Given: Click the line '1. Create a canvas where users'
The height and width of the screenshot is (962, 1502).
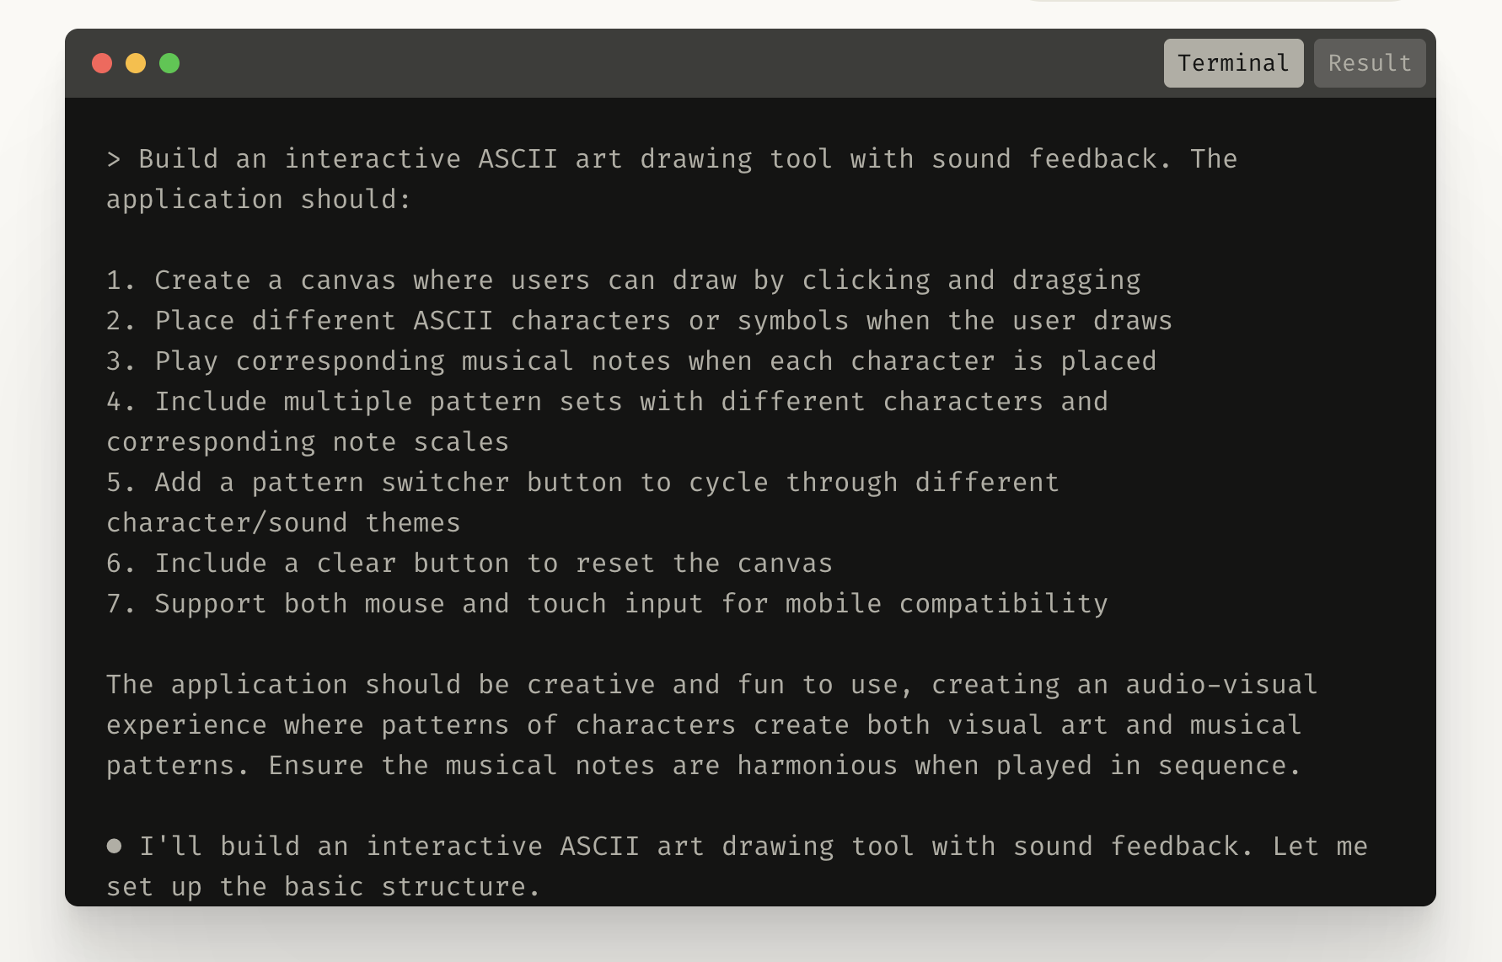Looking at the screenshot, I should coord(624,280).
